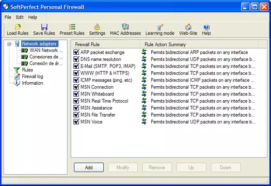The image size is (271, 186).
Task: Select the Network adapters tree label
Action: coord(39,44)
